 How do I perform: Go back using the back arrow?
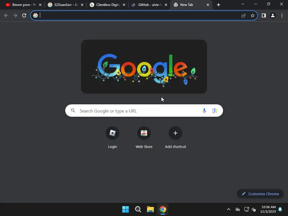(x=6, y=16)
